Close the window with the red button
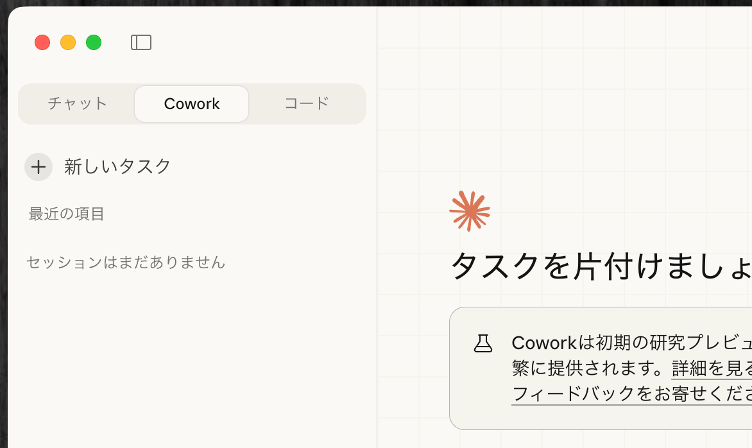The image size is (752, 448). click(42, 42)
